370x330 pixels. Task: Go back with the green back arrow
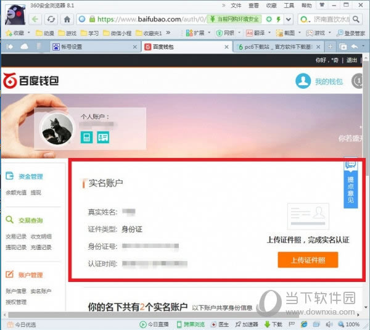click(35, 19)
